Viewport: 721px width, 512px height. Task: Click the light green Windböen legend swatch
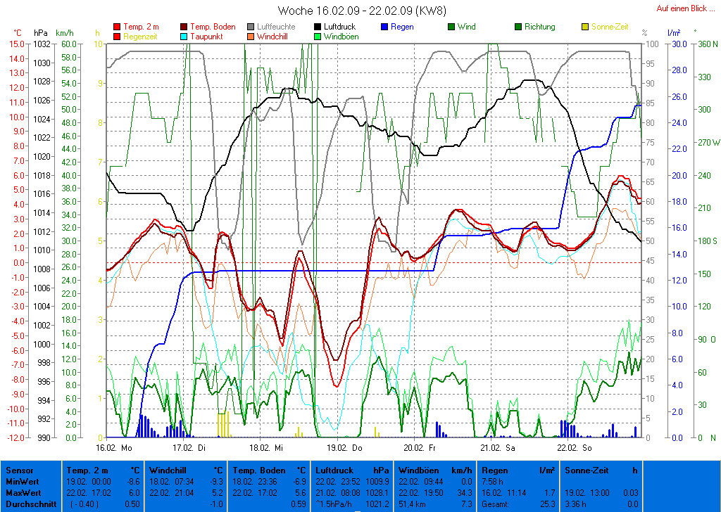pos(318,37)
